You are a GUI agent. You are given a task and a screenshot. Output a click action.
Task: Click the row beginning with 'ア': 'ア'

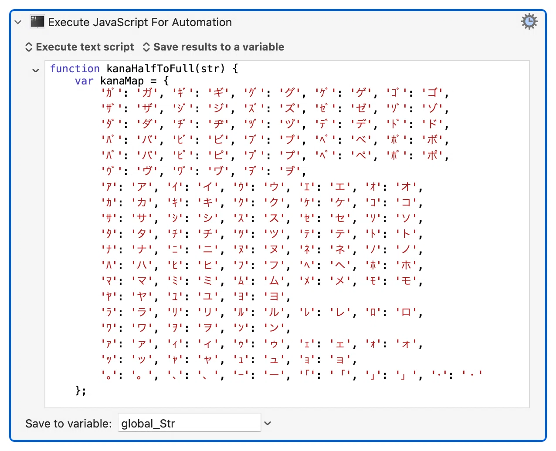click(262, 187)
